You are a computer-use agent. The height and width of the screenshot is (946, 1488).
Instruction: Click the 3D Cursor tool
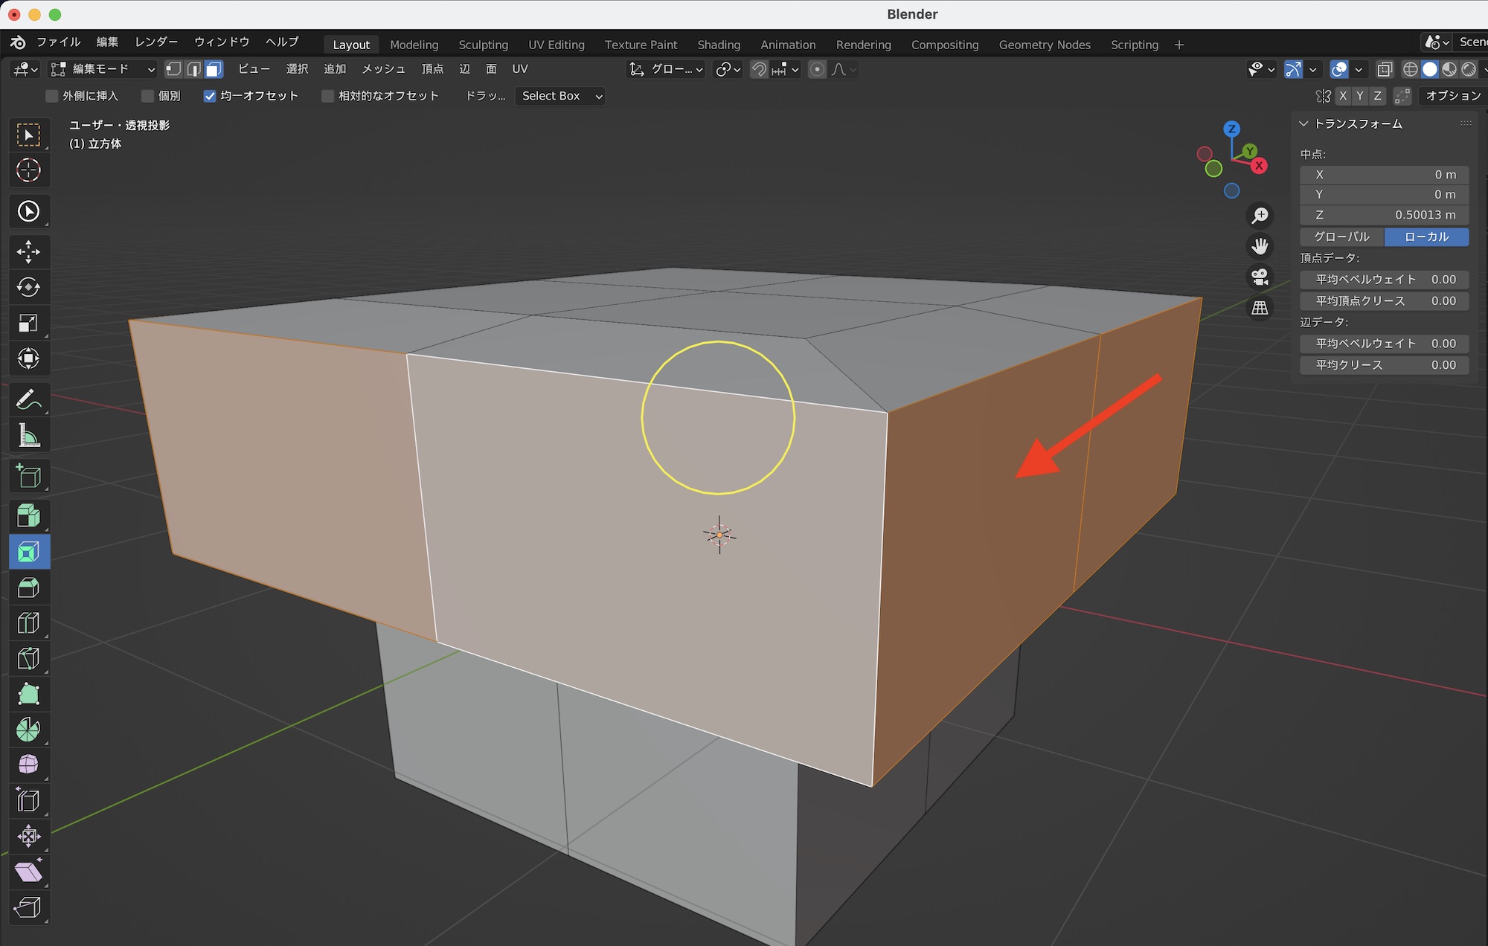click(28, 170)
